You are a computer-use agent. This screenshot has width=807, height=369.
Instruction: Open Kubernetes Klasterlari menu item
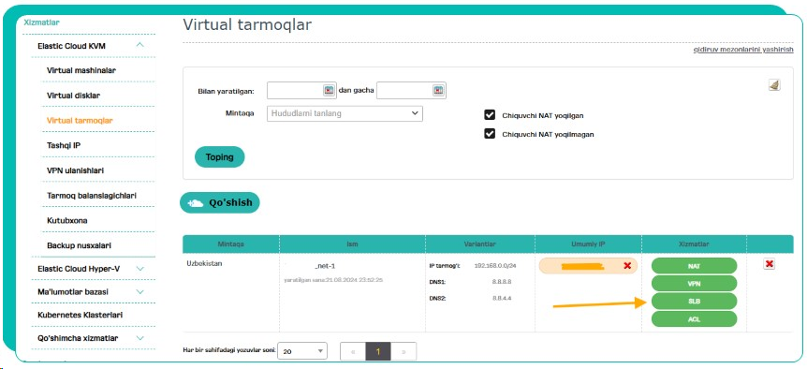pyautogui.click(x=80, y=315)
